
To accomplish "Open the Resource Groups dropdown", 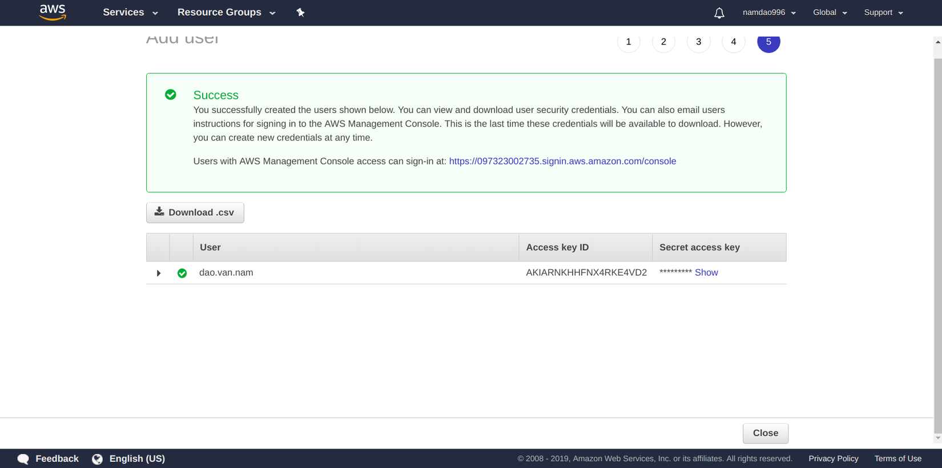I will pyautogui.click(x=226, y=13).
